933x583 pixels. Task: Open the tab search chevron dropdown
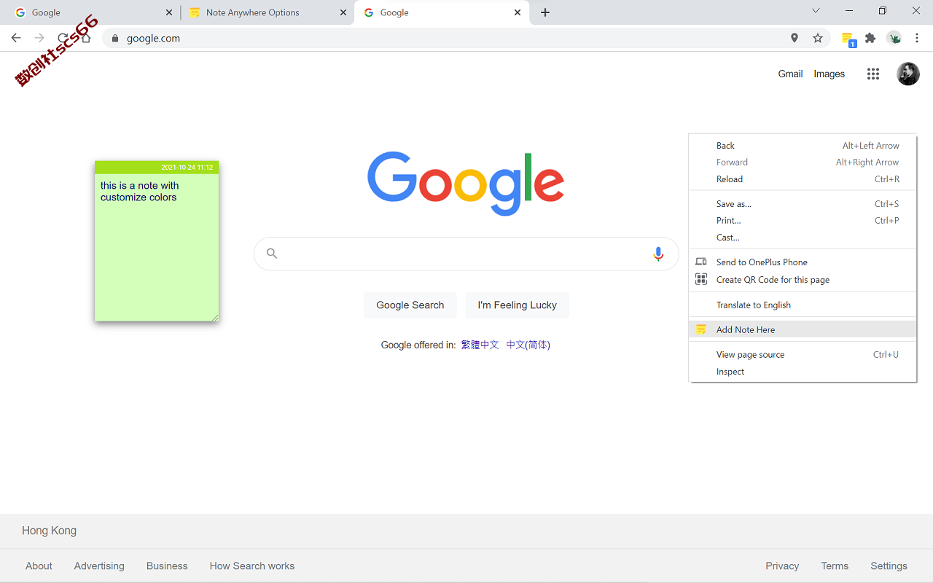pos(816,11)
